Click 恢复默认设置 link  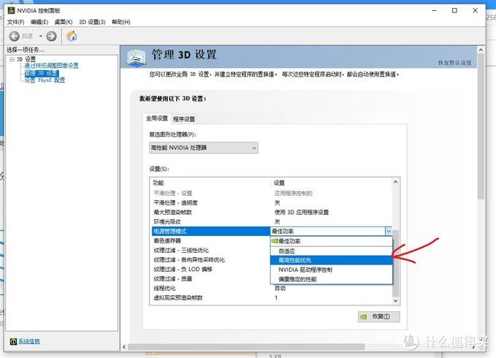point(454,63)
